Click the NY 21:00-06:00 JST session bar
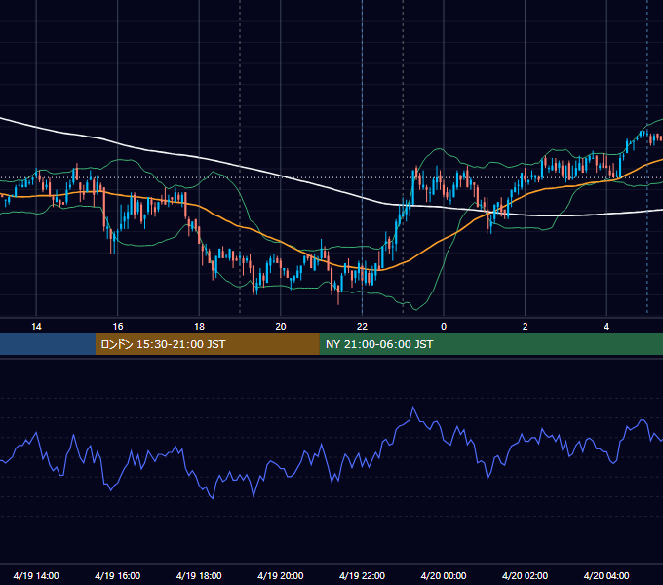 490,344
